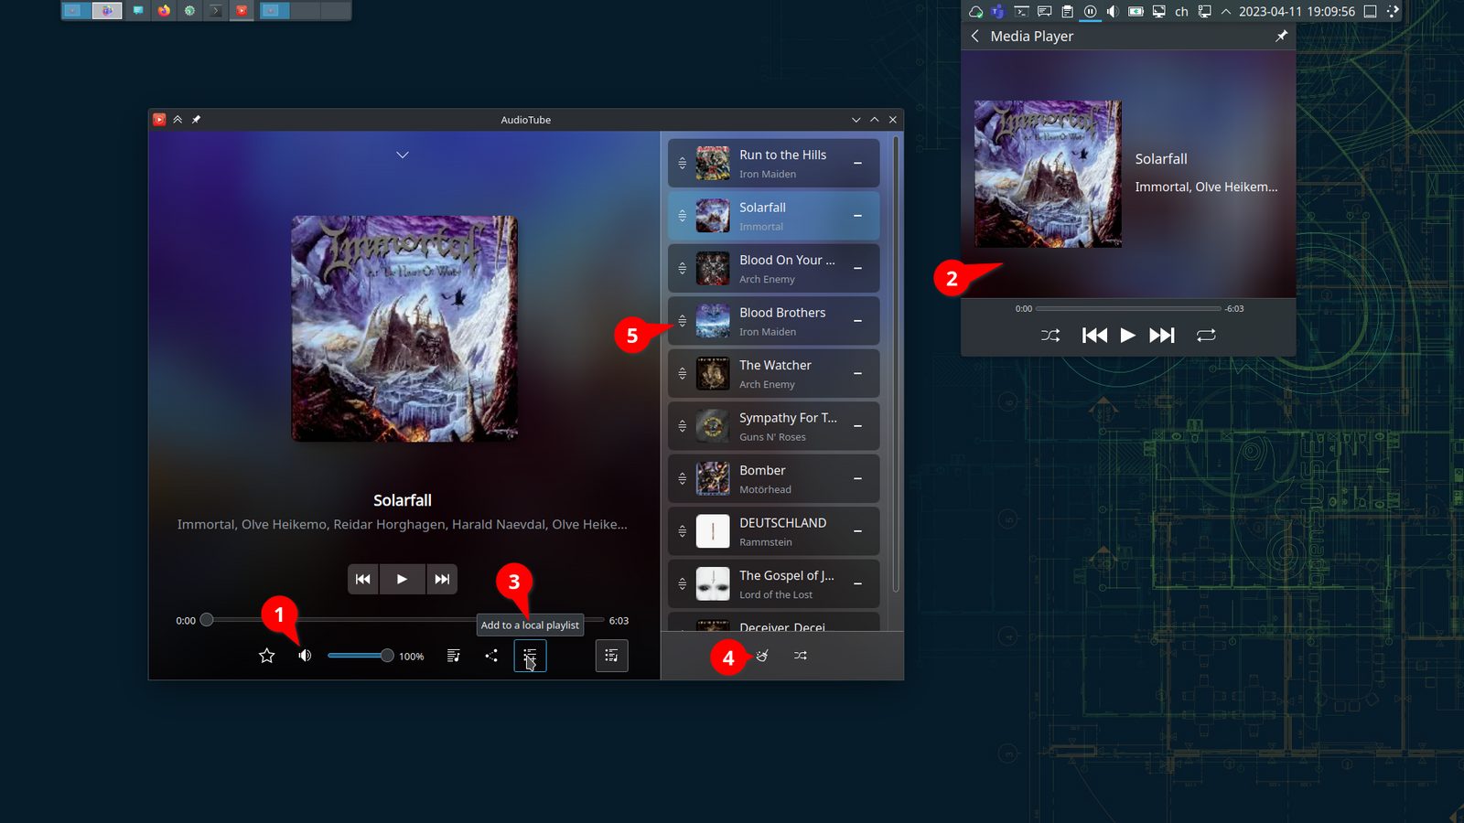Play the track in AudioTube
The height and width of the screenshot is (823, 1464).
pos(402,579)
